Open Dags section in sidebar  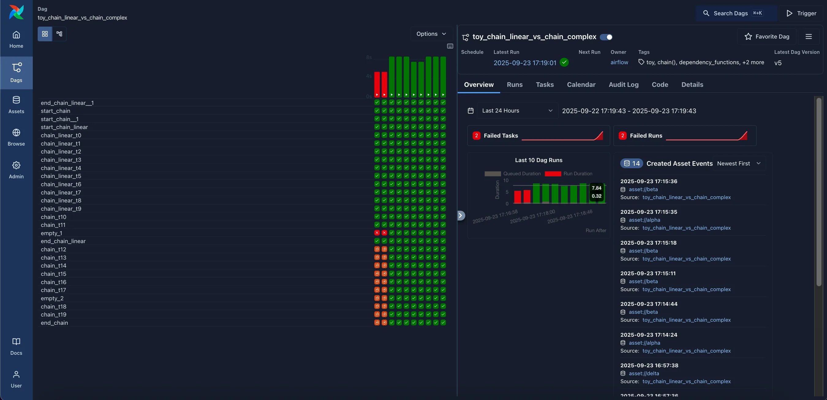point(16,73)
